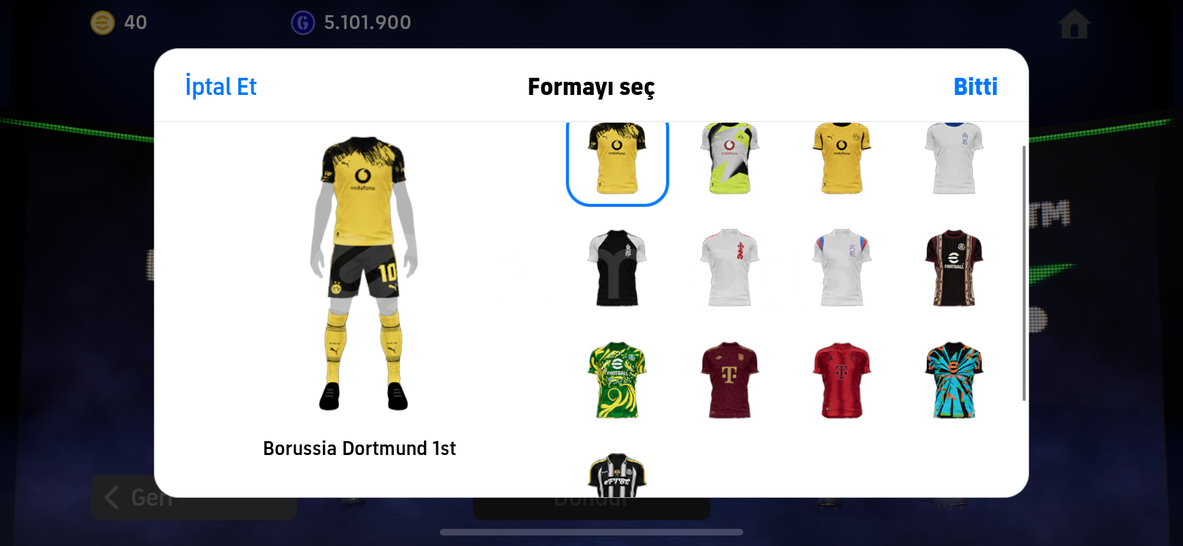Tap İptal Et to cancel
The width and height of the screenshot is (1183, 546).
click(220, 86)
